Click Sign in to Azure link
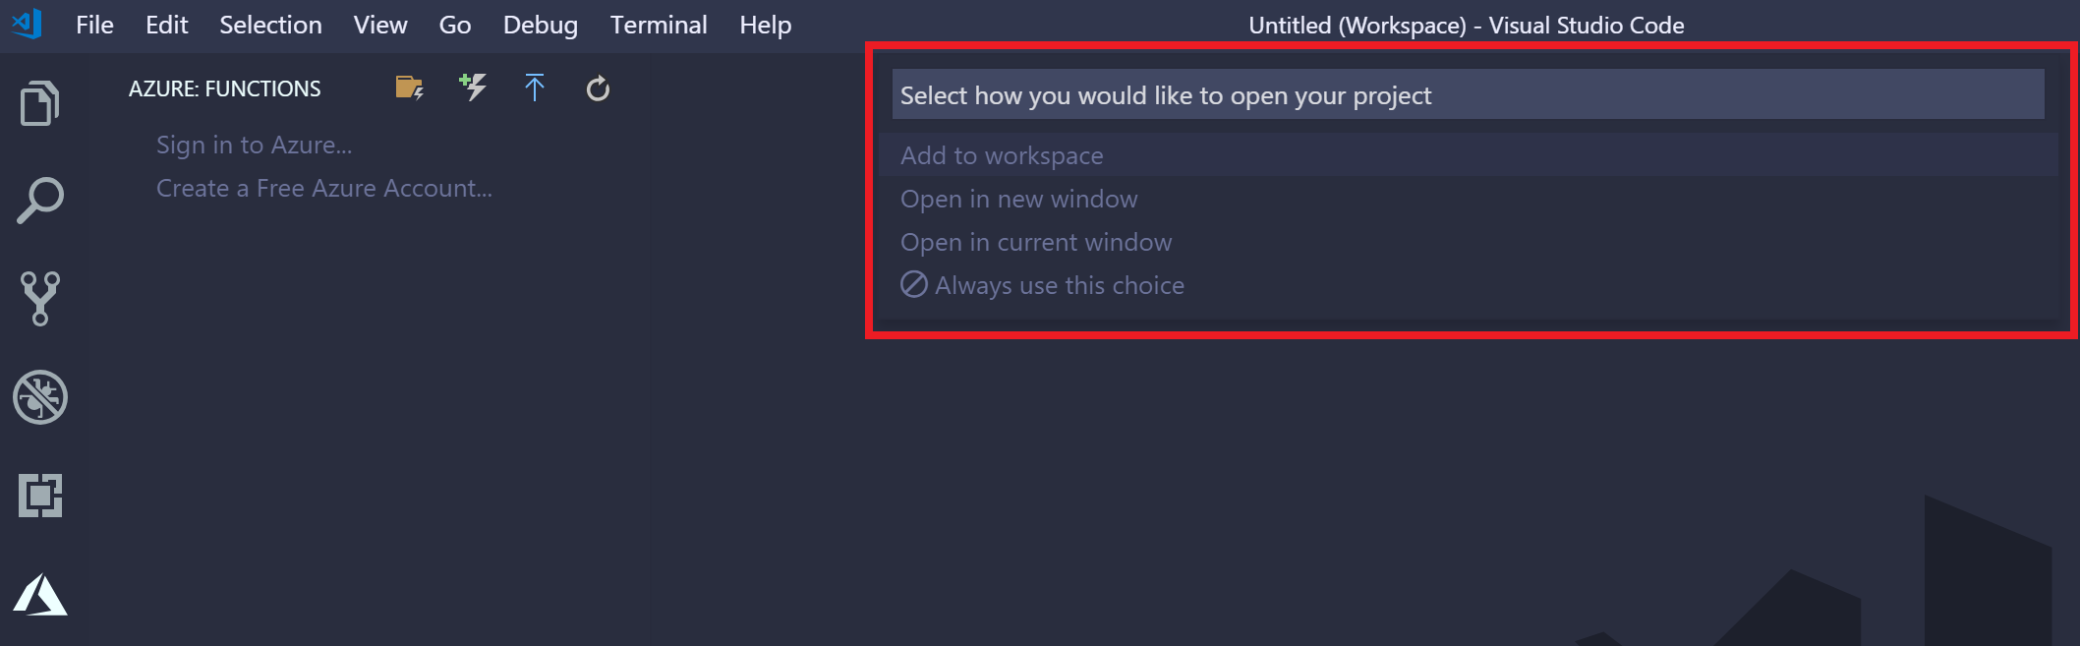Viewport: 2080px width, 646px height. 254,146
